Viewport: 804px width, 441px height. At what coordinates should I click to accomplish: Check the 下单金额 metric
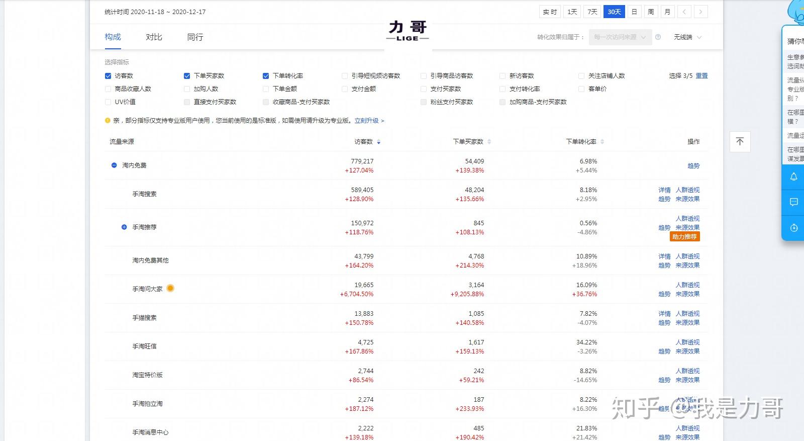pos(266,89)
